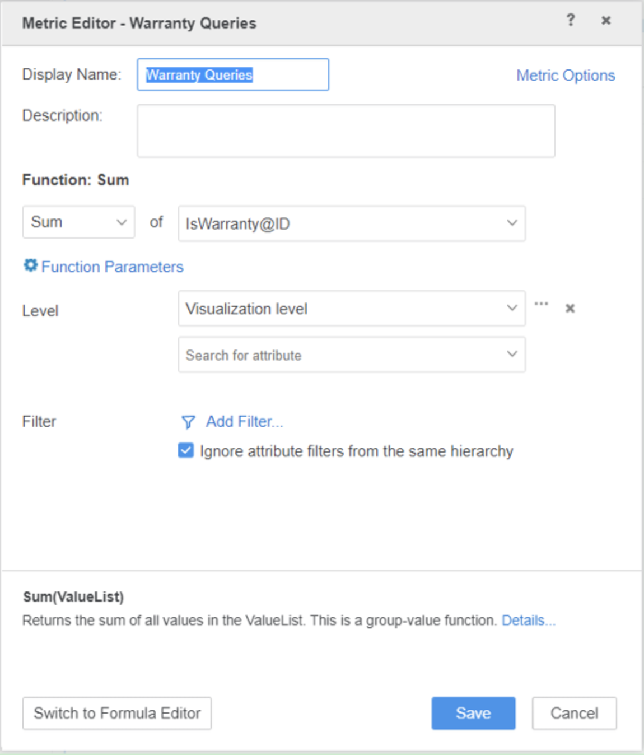
Task: Click into the Description text box
Action: point(346,131)
